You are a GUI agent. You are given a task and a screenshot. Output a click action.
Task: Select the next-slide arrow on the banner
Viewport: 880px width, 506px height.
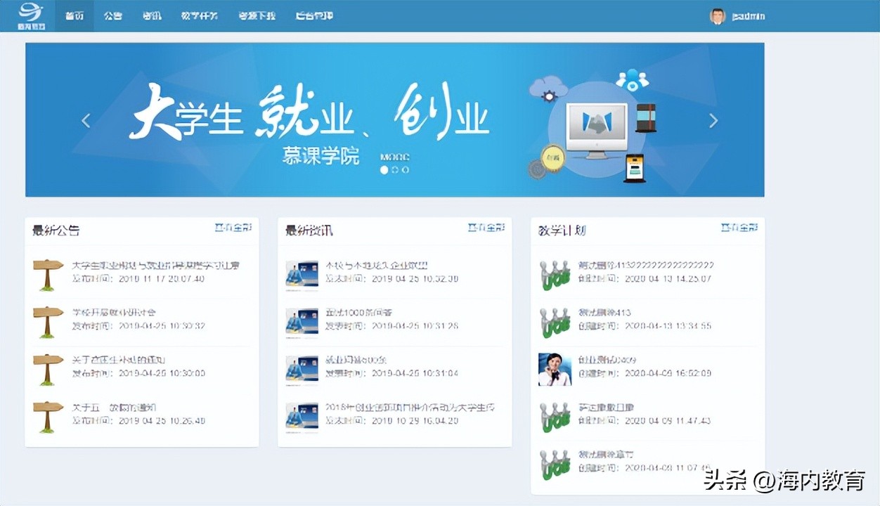pyautogui.click(x=713, y=120)
